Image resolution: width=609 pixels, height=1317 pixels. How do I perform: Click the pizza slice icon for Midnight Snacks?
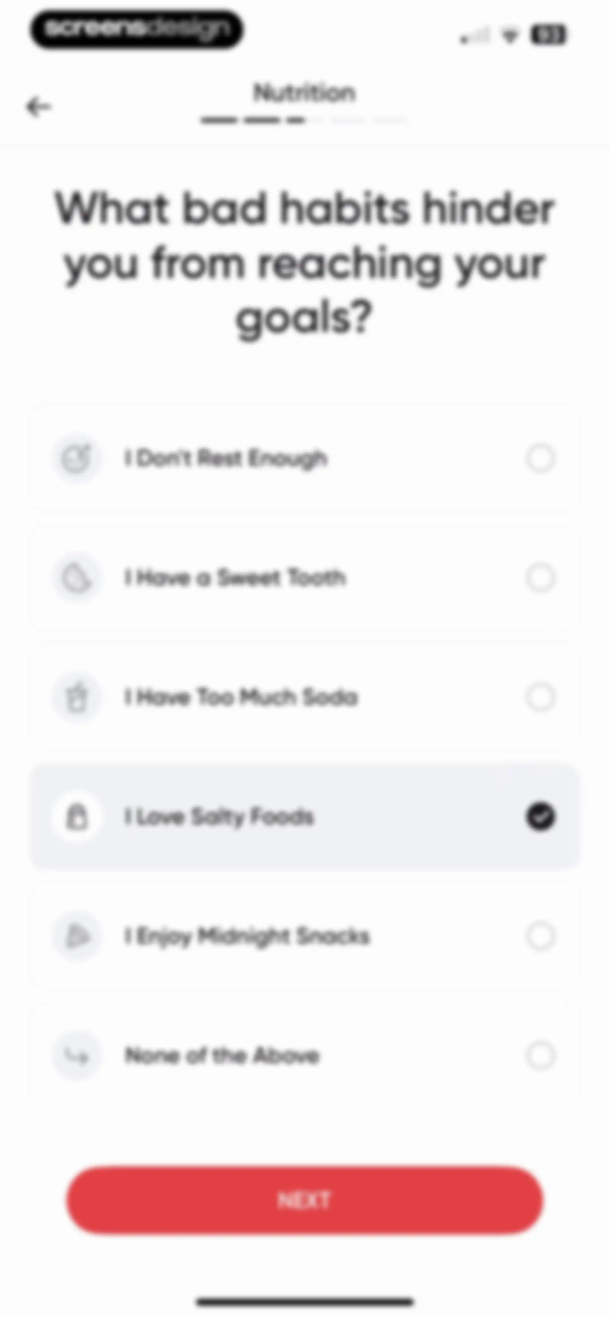[76, 936]
